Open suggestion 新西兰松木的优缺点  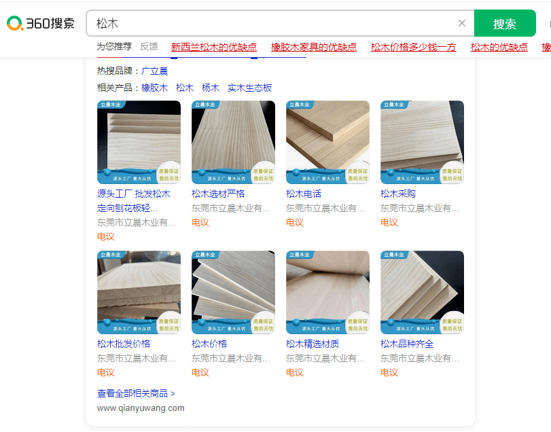click(213, 47)
